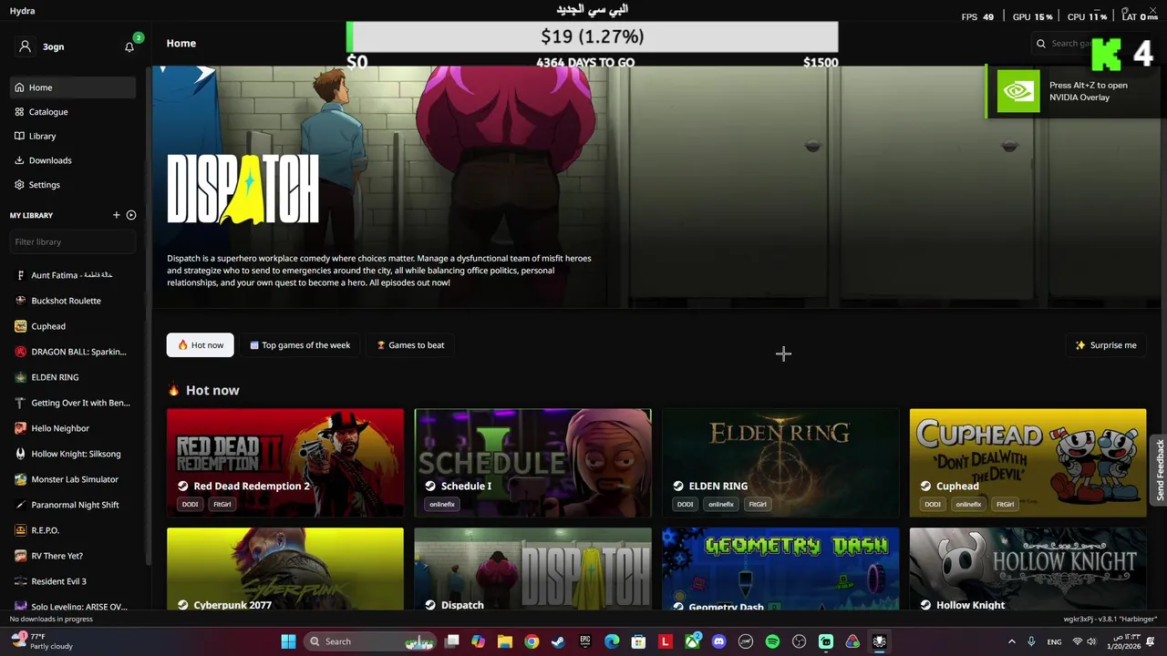Open Resident Evil 3 library entry
The width and height of the screenshot is (1167, 656).
[73, 581]
